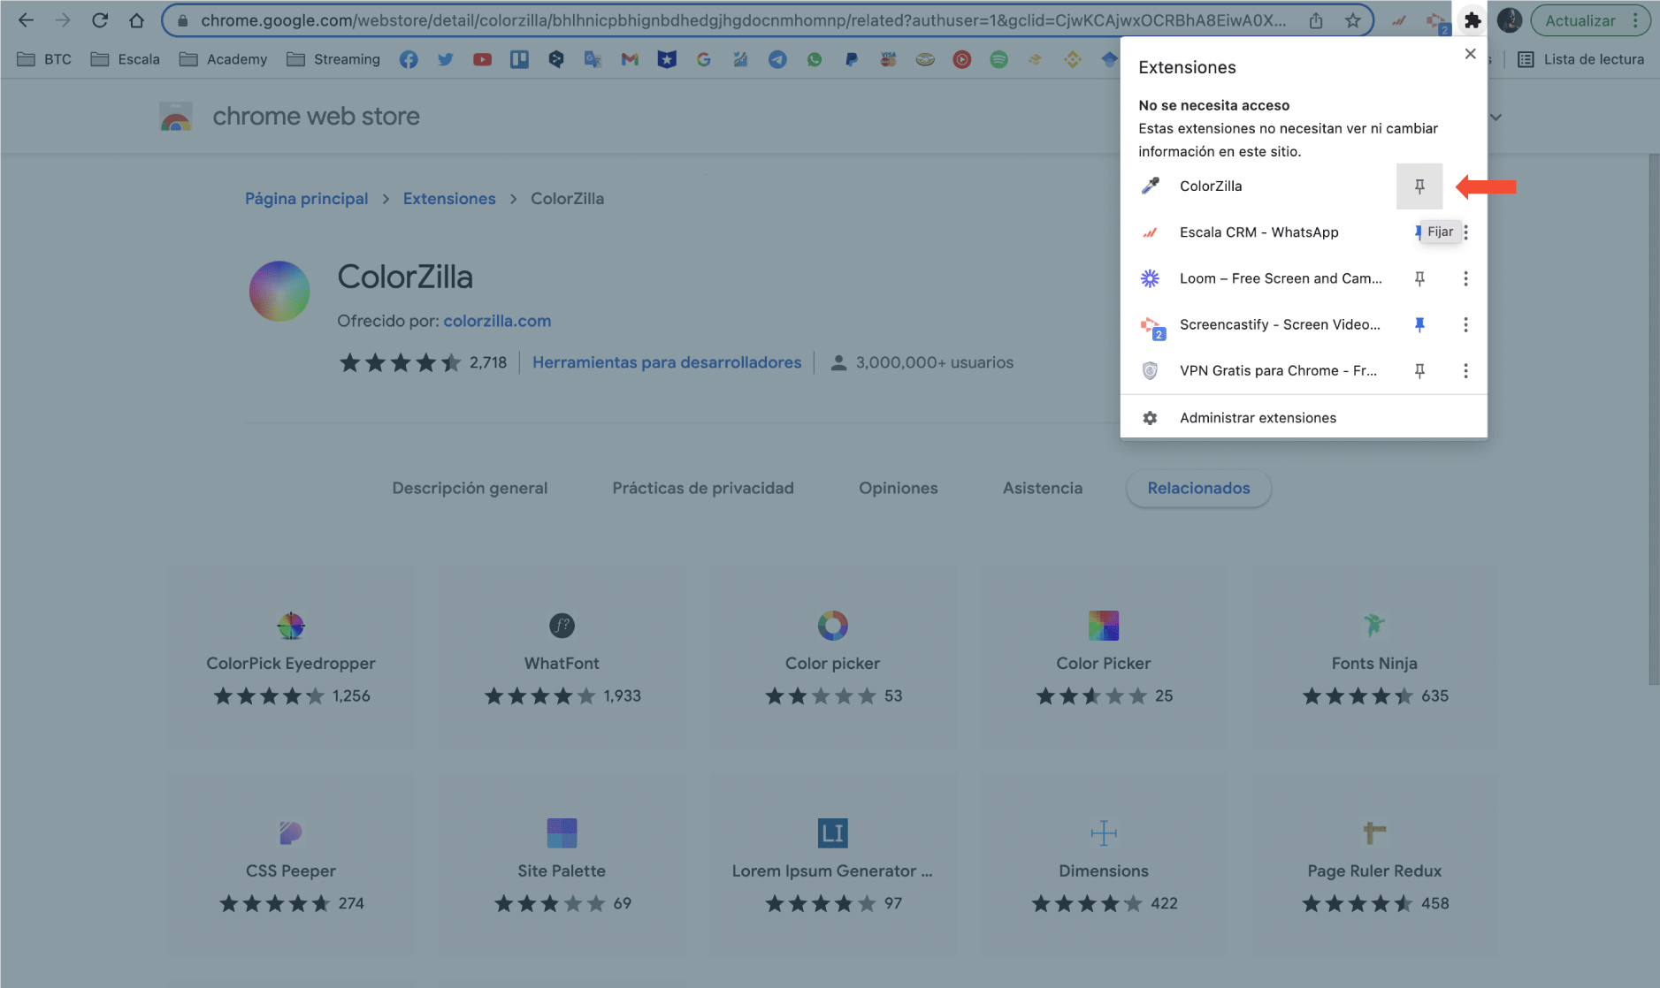Open the YouTube Music bookmark
This screenshot has height=988, width=1660.
962,59
